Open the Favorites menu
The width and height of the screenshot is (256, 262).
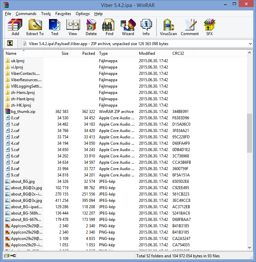pos(63,14)
